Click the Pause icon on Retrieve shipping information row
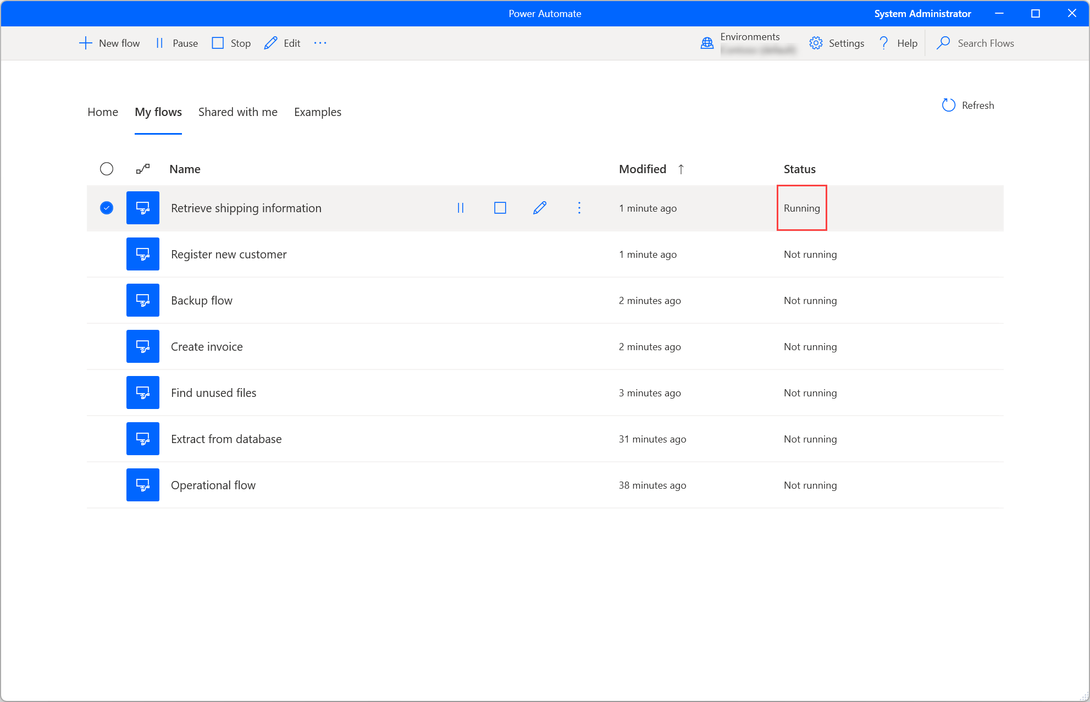Screen dimensions: 1090x702 pos(460,208)
